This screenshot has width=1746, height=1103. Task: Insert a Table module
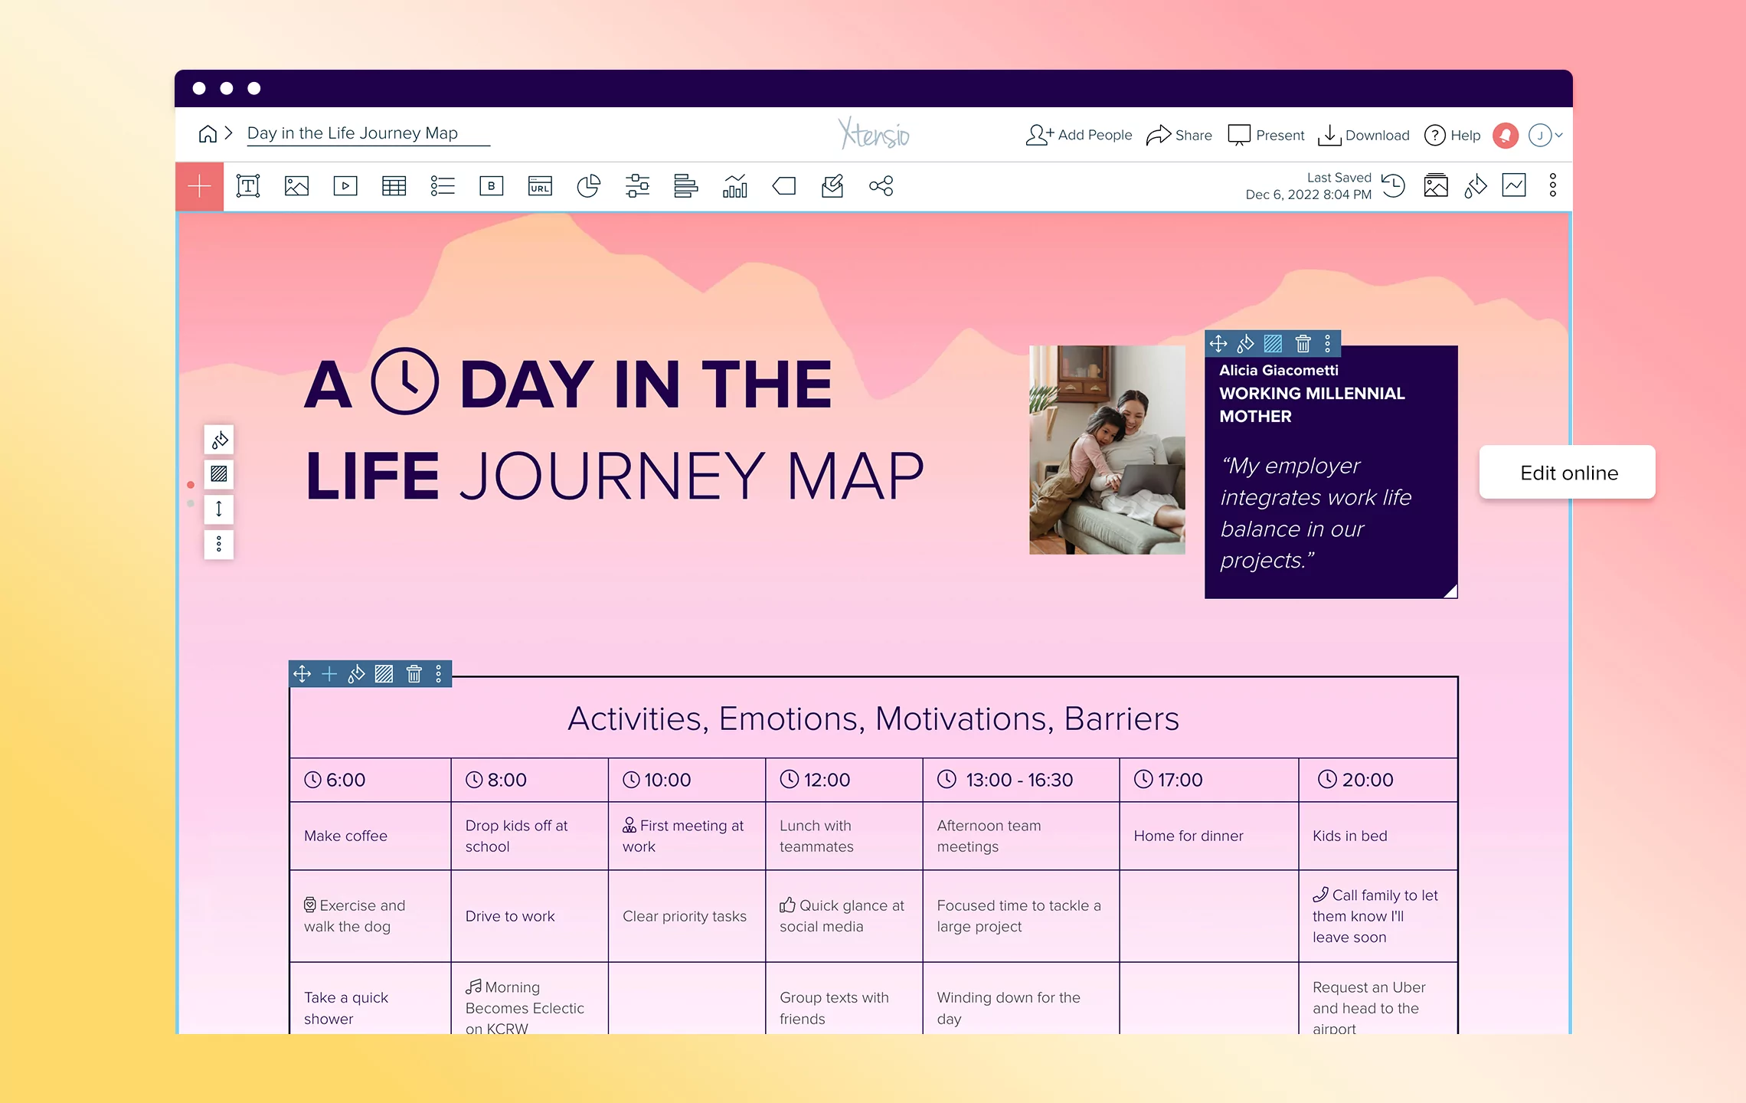pos(394,185)
